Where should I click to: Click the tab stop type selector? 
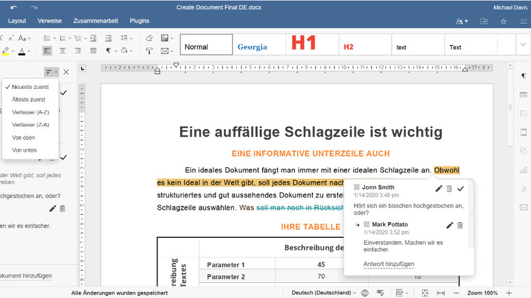point(83,68)
